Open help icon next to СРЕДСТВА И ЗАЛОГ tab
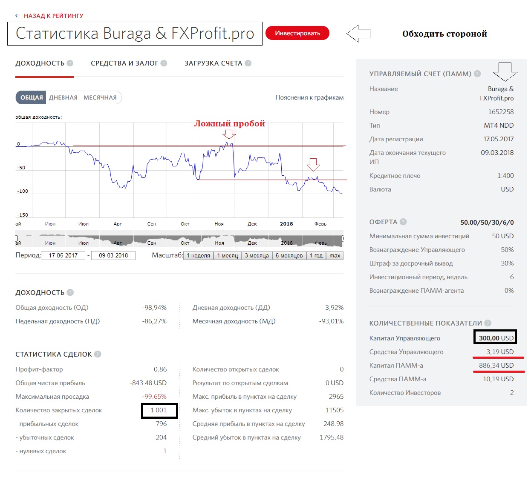The image size is (531, 480). [164, 63]
